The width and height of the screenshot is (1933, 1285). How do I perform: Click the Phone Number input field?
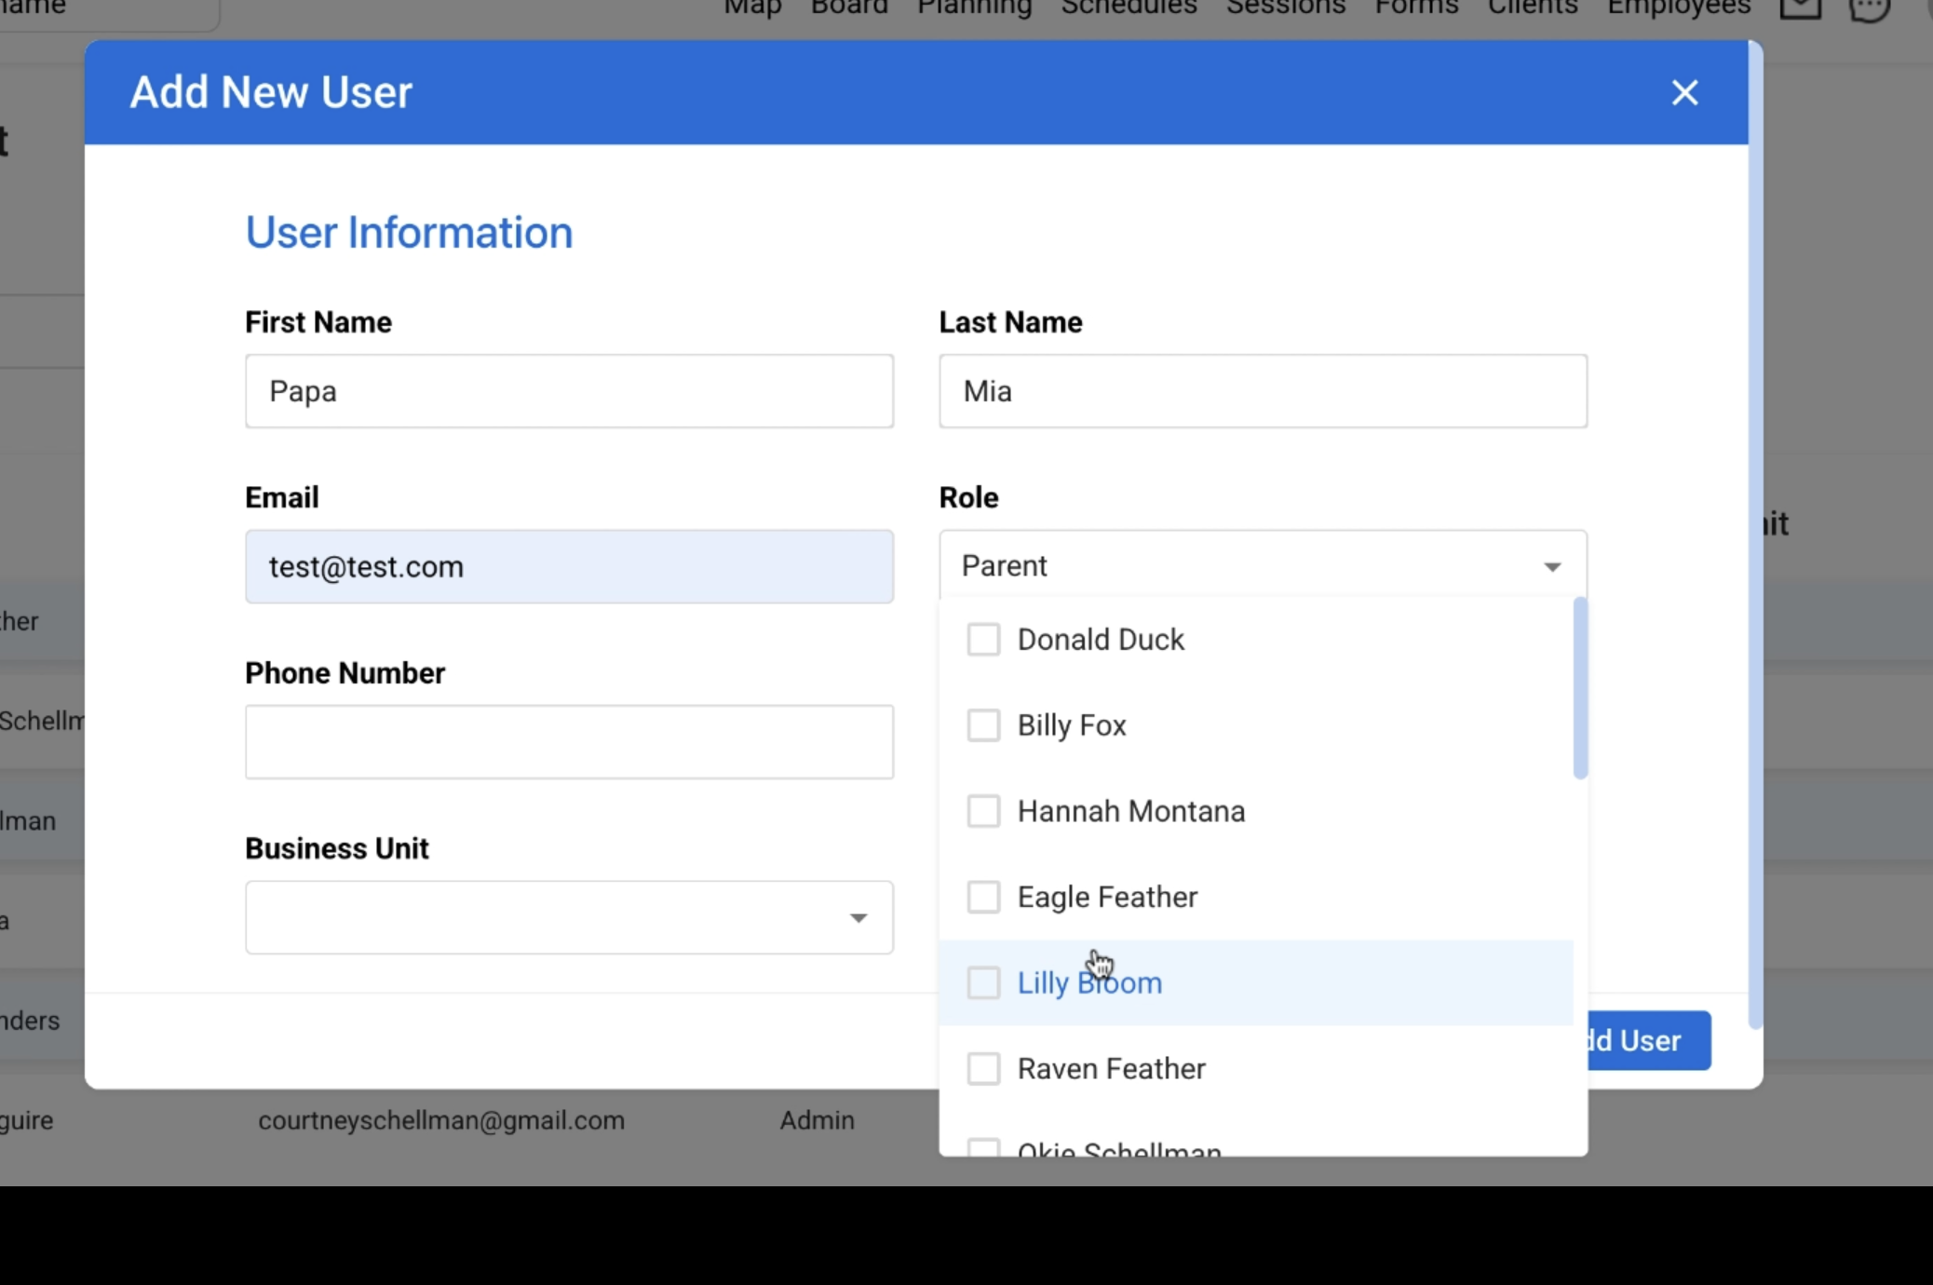(569, 742)
